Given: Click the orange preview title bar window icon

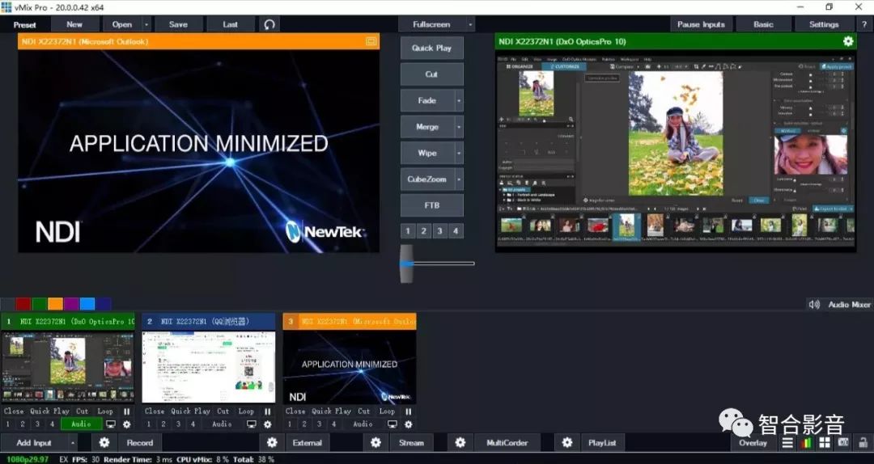Looking at the screenshot, I should [371, 41].
